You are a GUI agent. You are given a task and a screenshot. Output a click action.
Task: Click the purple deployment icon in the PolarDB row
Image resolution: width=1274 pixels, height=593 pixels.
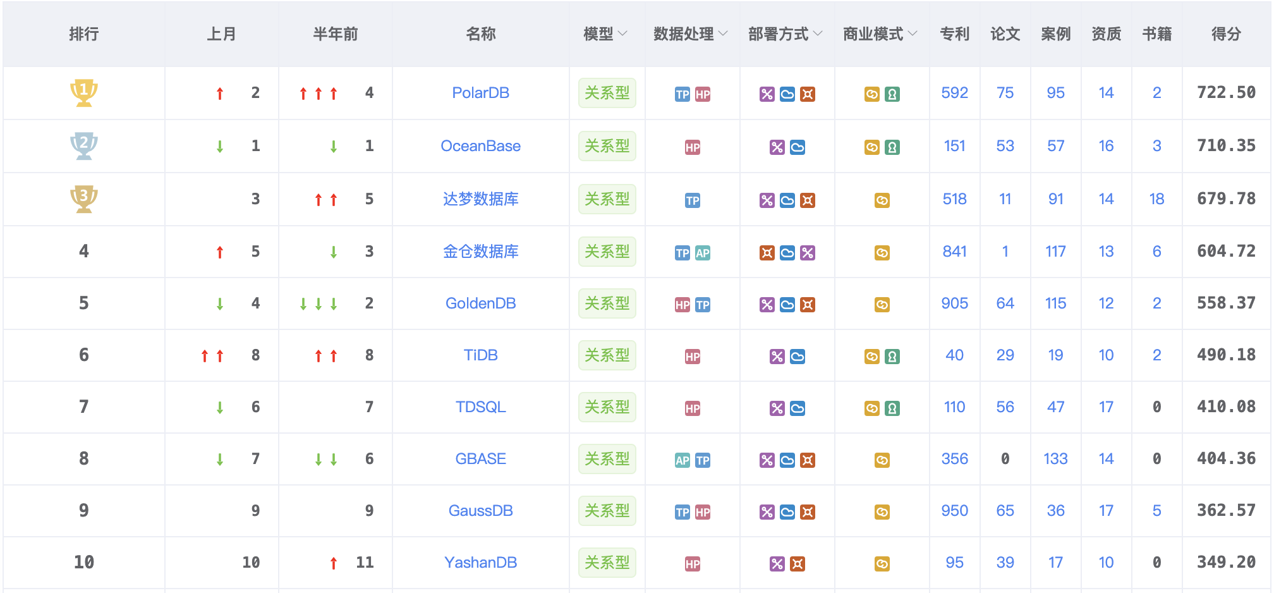point(767,94)
